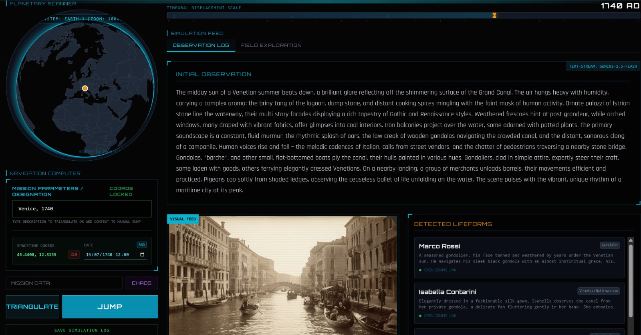Switch to the Field Exploration tab
Screen dimensions: 641x335
(271, 45)
